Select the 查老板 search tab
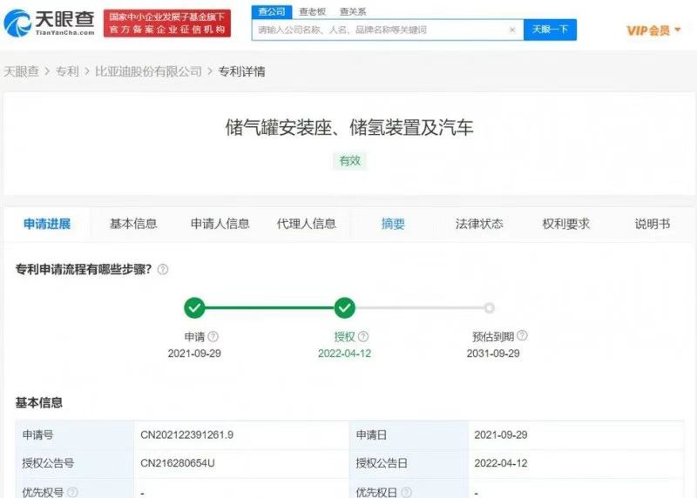 [x=312, y=12]
